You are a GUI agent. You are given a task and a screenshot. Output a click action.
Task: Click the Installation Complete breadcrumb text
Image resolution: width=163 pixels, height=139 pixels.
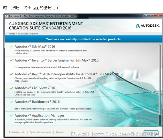coord(28,34)
